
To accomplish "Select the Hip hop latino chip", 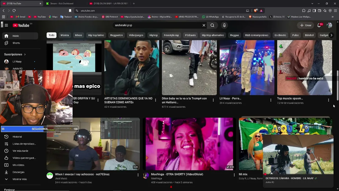I will click(x=96, y=35).
